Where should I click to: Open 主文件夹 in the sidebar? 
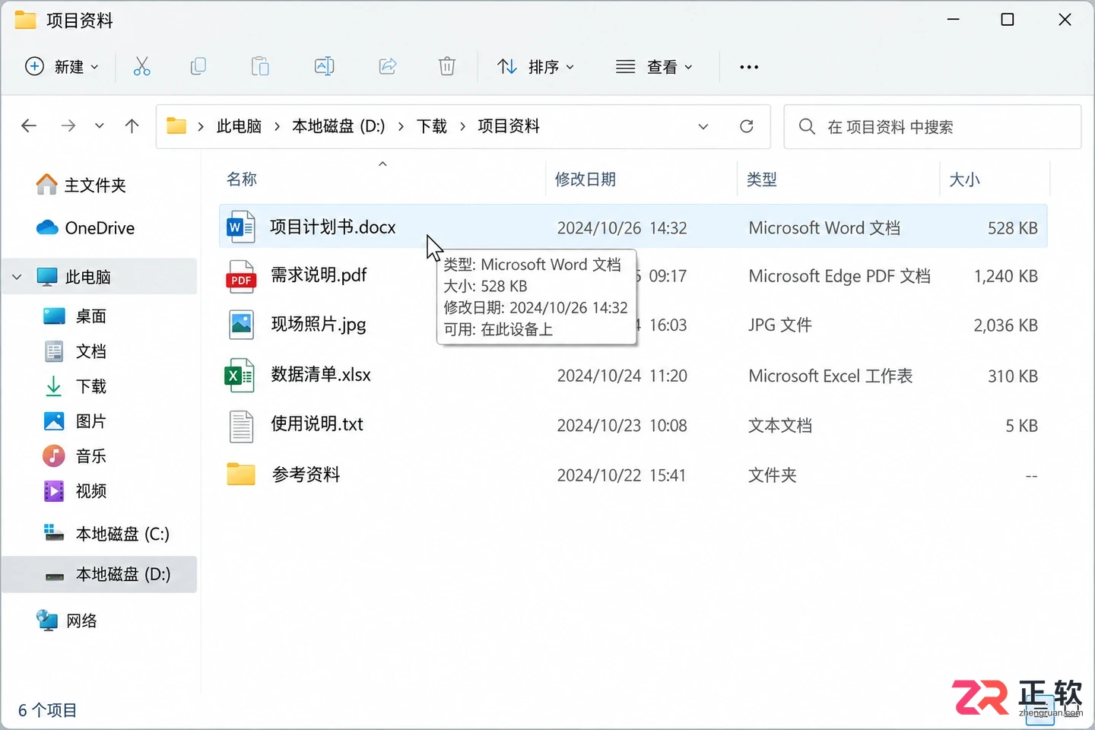tap(81, 185)
